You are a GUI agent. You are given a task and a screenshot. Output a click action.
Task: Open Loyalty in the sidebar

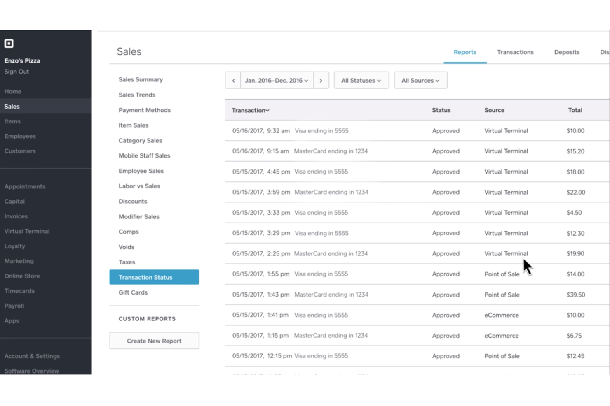(15, 246)
